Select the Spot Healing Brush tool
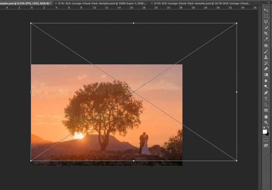This screenshot has height=190, width=272. click(x=266, y=46)
